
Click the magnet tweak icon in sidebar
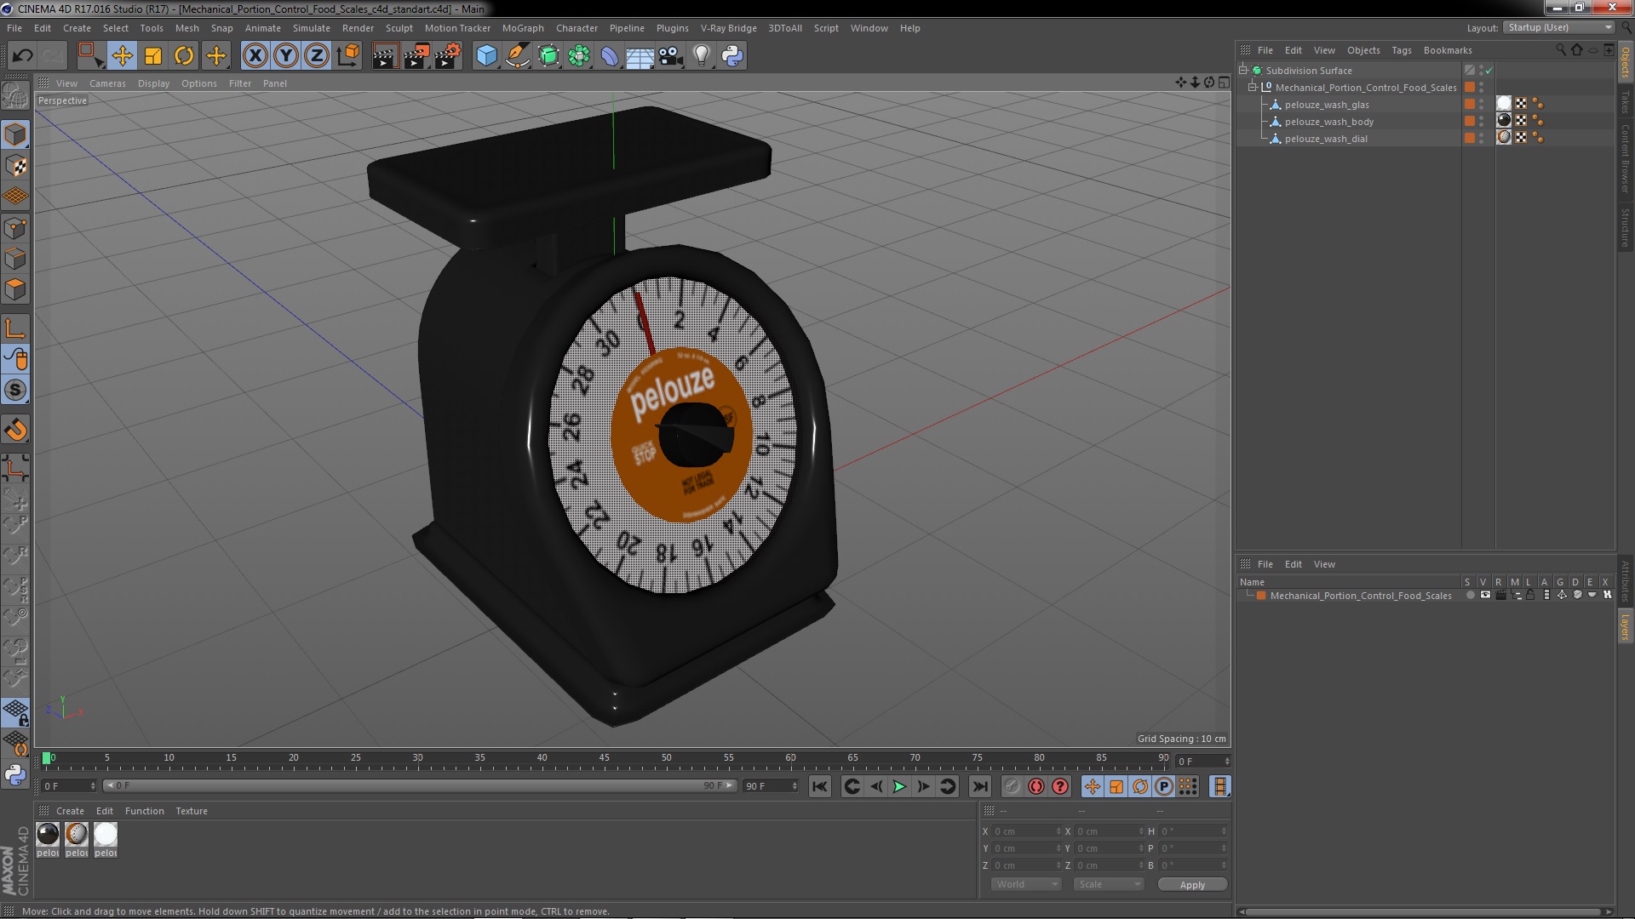(15, 430)
